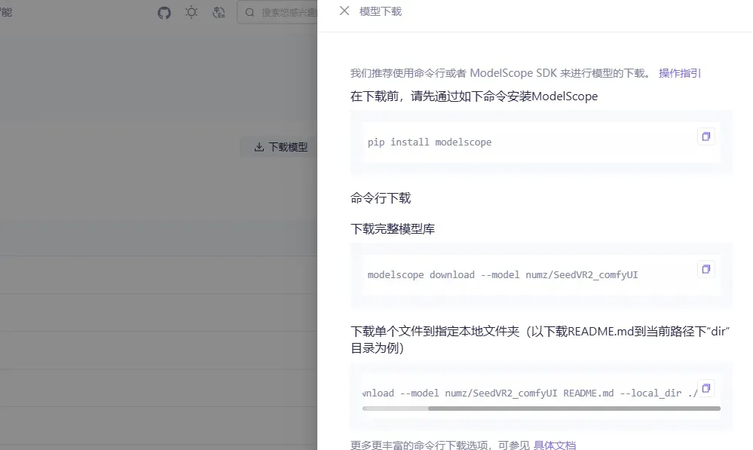The height and width of the screenshot is (450, 753).
Task: Toggle light/dark theme with the sun icon
Action: pos(191,12)
